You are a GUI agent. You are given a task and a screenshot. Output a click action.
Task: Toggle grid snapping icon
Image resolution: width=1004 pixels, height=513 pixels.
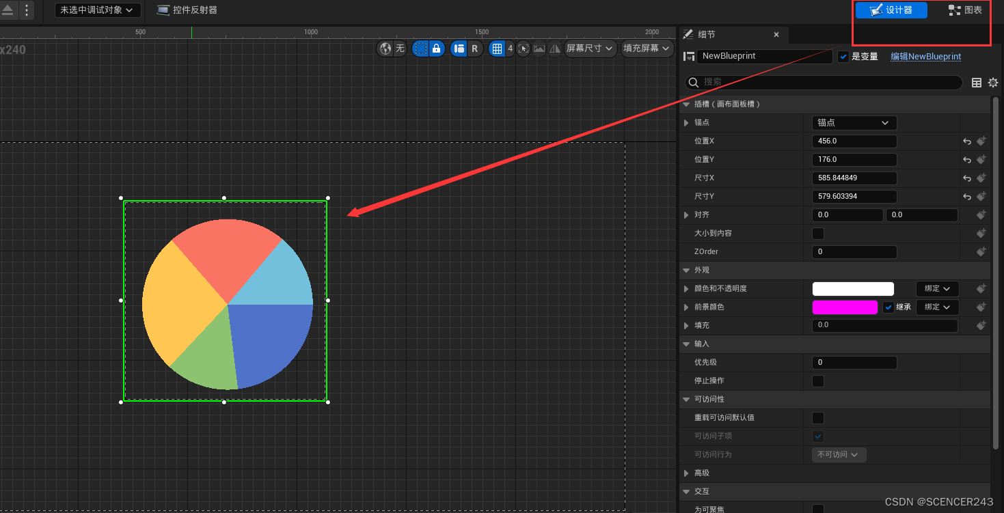pyautogui.click(x=497, y=48)
